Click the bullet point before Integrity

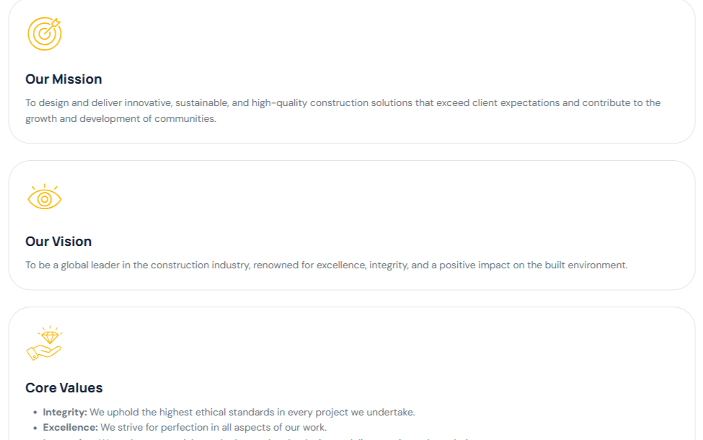coord(35,413)
